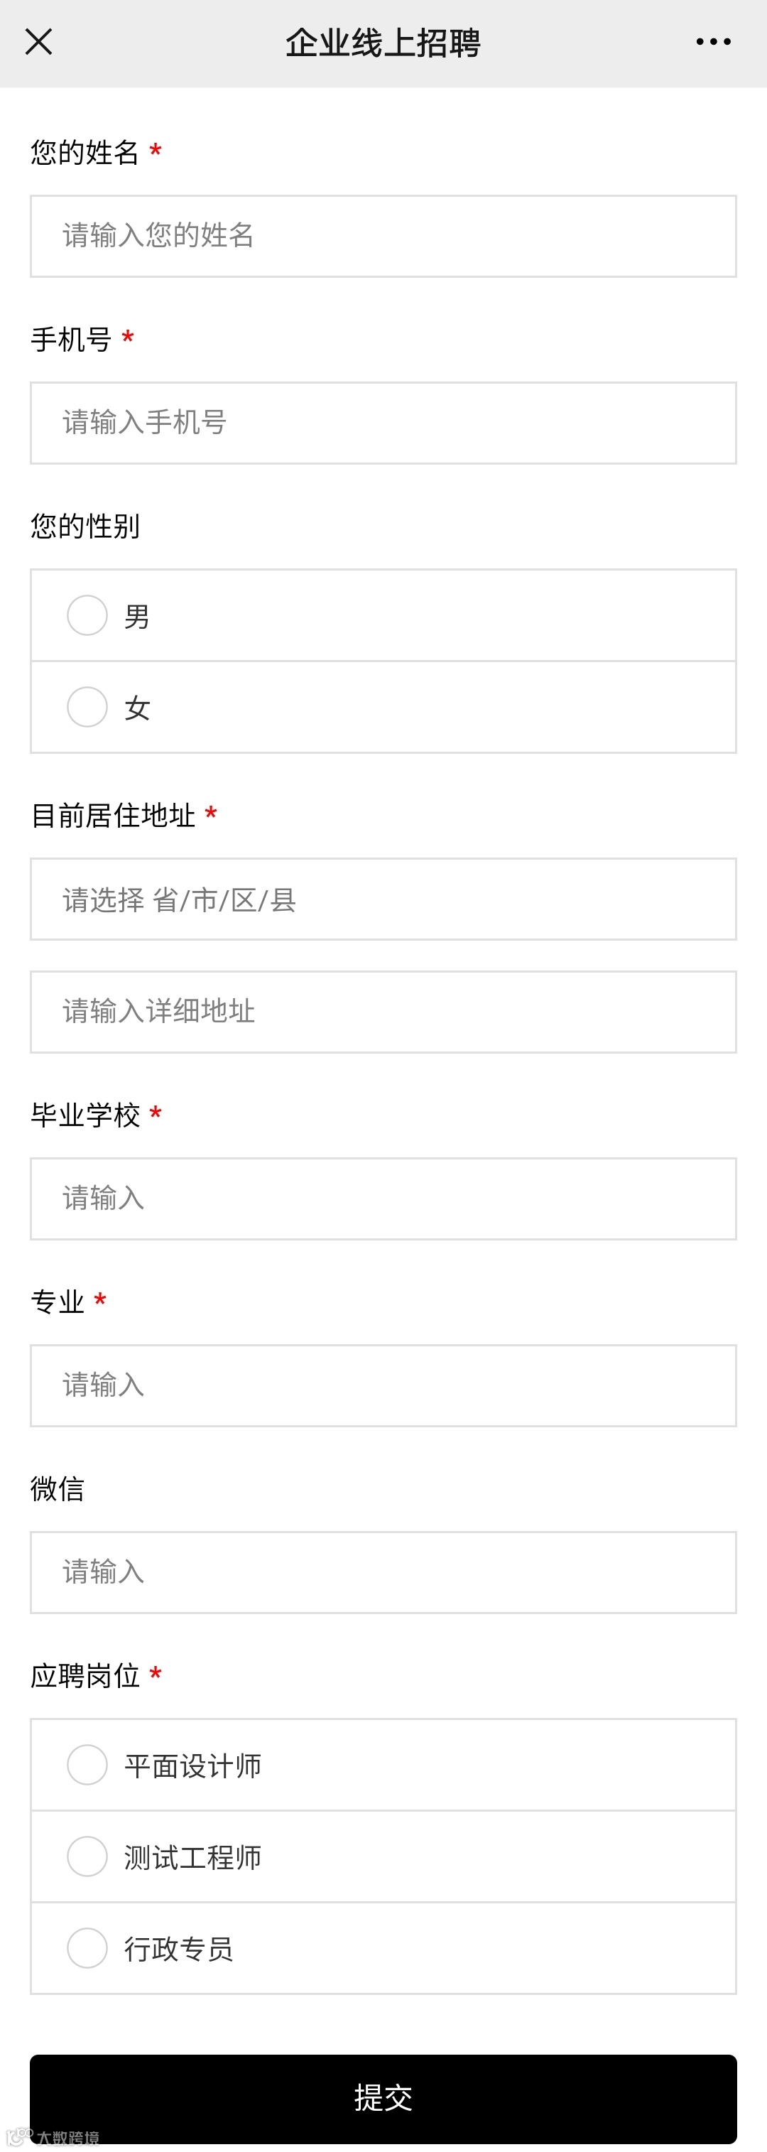Click the 专业 input field
Viewport: 767px width, 2152px height.
(x=383, y=1386)
